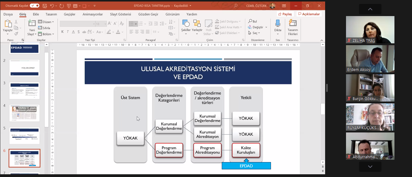Click the Yeni Slayt new slide icon
Viewport: 412px width, 177px height.
[x=32, y=23]
